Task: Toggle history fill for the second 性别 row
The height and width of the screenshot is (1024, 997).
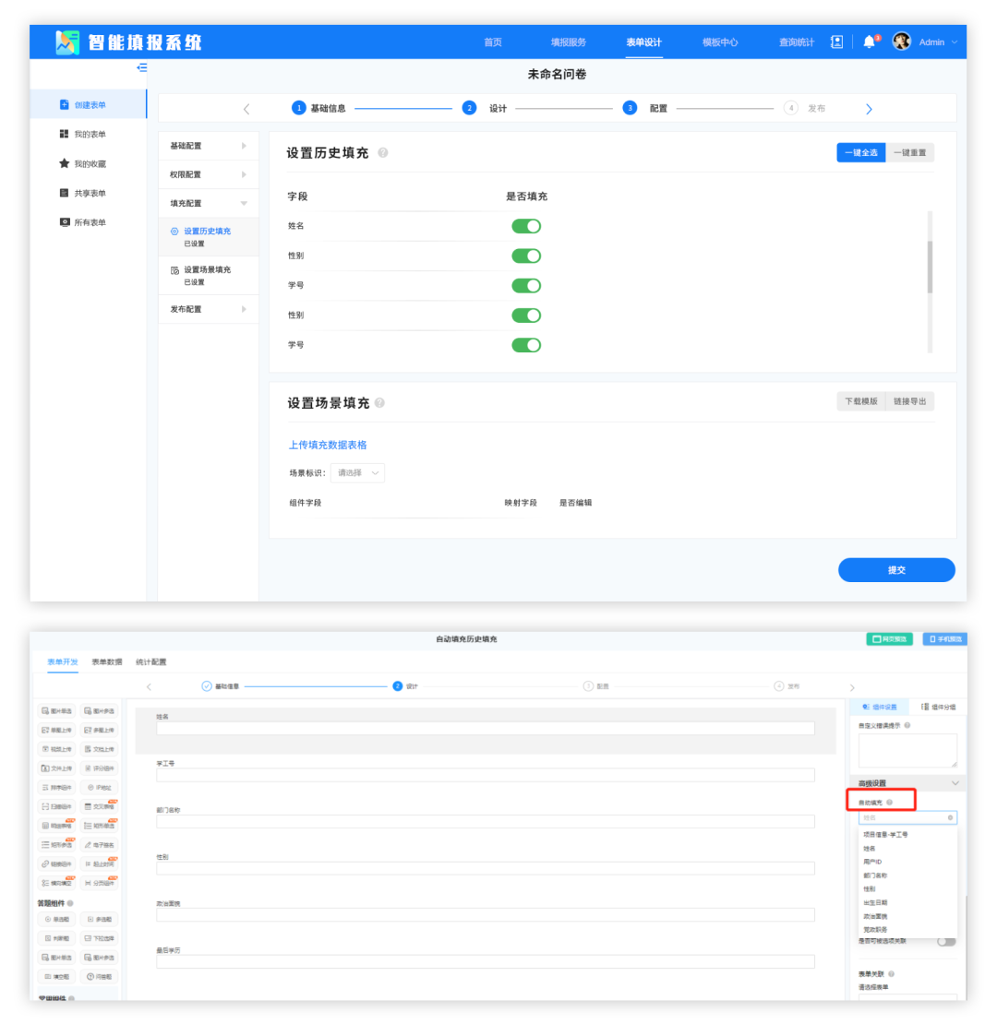Action: (x=526, y=316)
